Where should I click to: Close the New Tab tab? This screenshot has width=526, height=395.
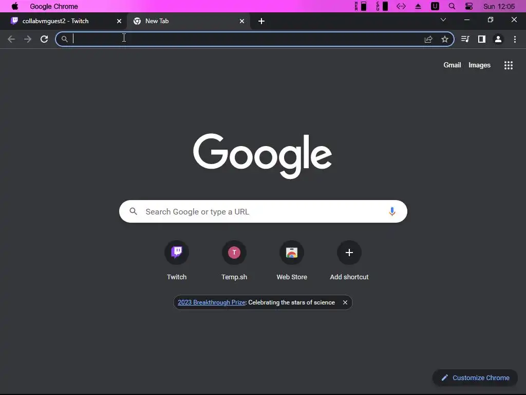[242, 21]
